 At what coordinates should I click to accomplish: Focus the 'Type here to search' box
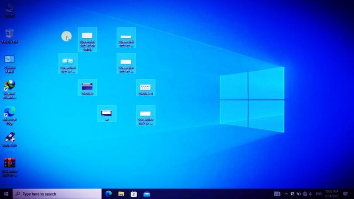[x=57, y=194]
